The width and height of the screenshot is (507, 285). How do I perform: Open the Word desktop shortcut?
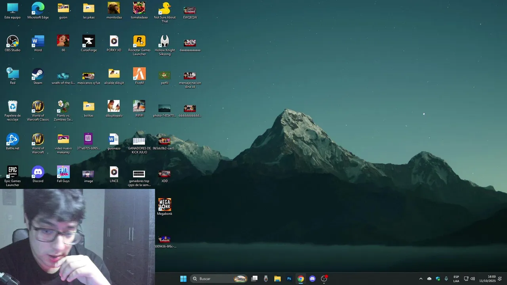click(x=38, y=44)
